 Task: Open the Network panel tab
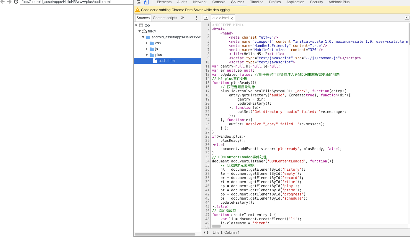[200, 2]
